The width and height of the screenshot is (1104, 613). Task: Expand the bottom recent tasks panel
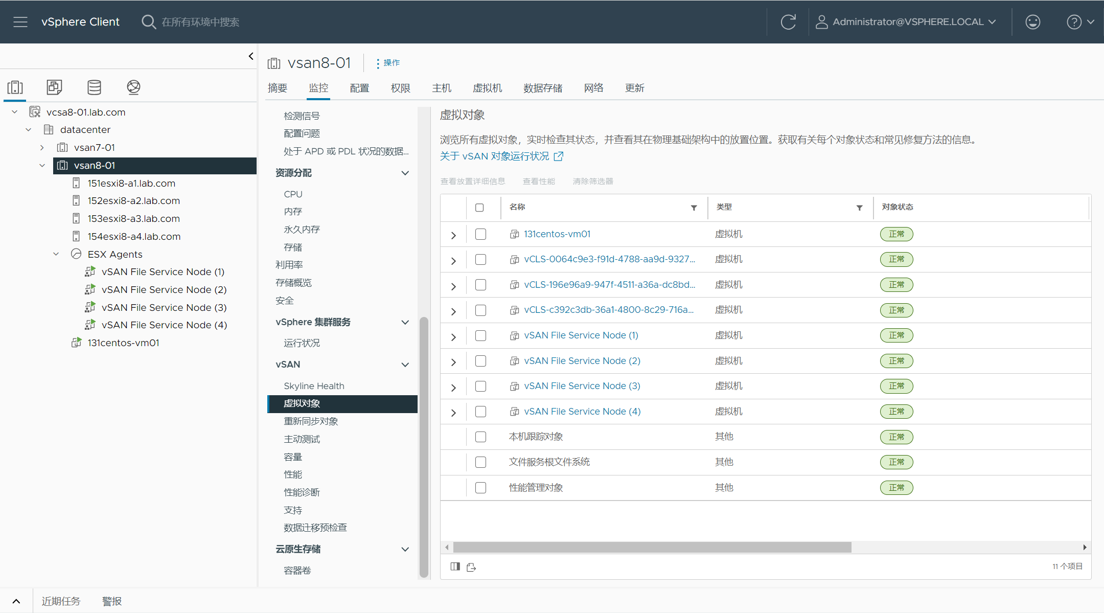[x=16, y=601]
